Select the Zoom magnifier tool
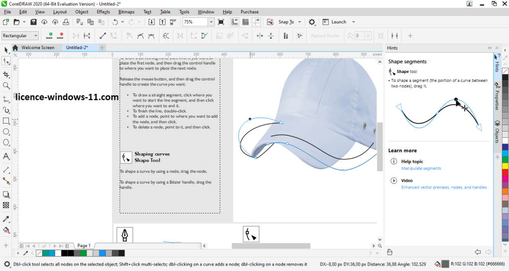Screen dimensions: 509x271 click(6, 86)
